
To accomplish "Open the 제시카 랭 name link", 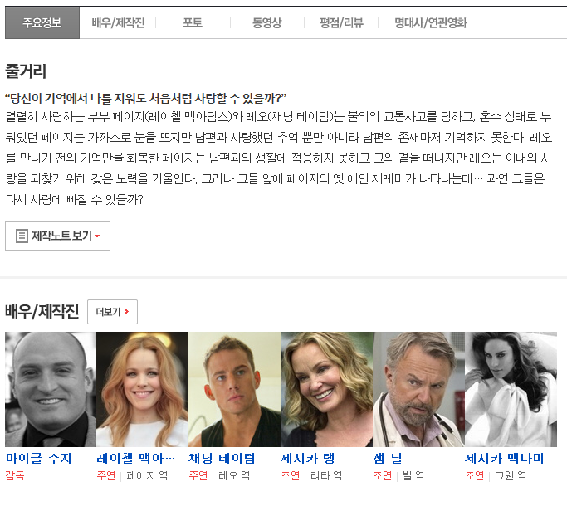I will point(307,458).
